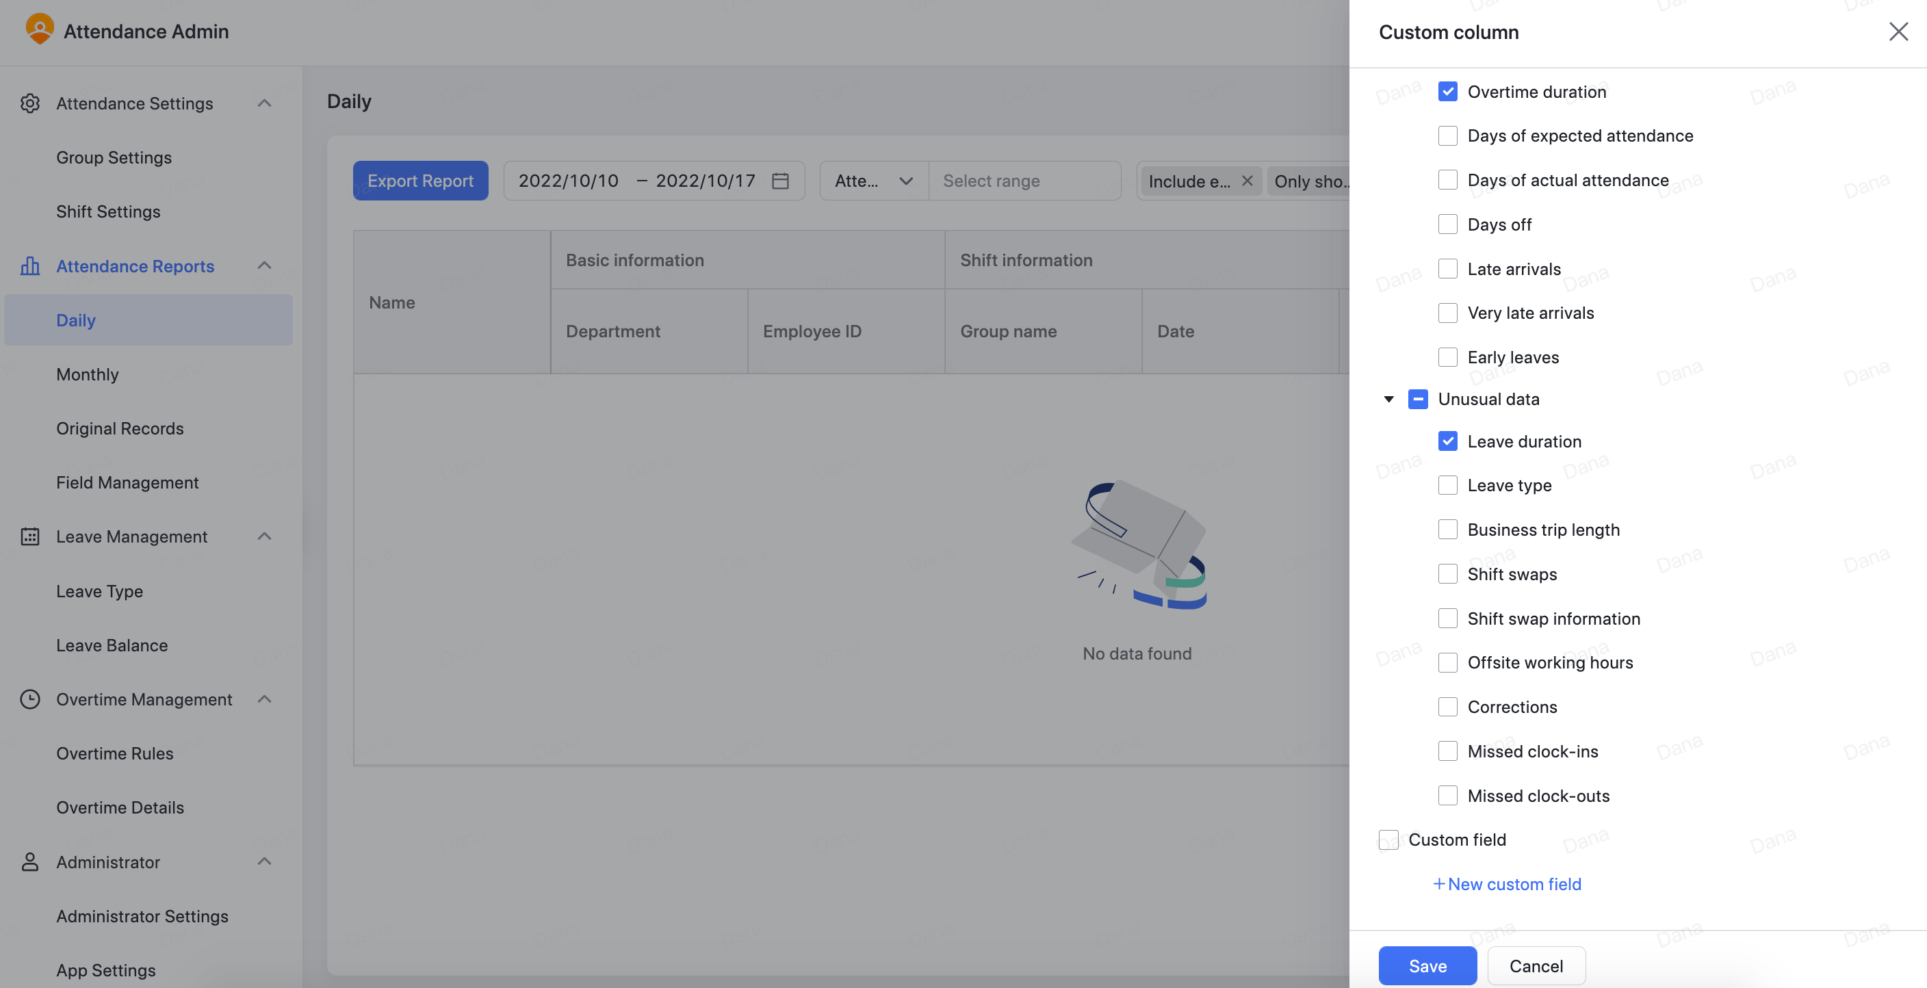Open the calendar icon beside the date range
Image resolution: width=1927 pixels, height=988 pixels.
tap(779, 180)
